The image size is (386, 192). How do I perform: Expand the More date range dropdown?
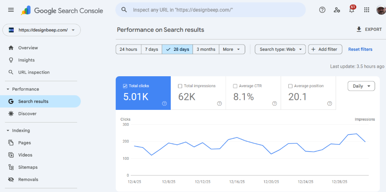coord(232,49)
